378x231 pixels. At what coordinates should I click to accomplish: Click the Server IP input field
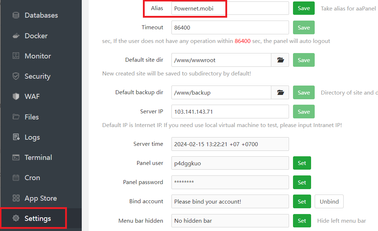pyautogui.click(x=230, y=112)
